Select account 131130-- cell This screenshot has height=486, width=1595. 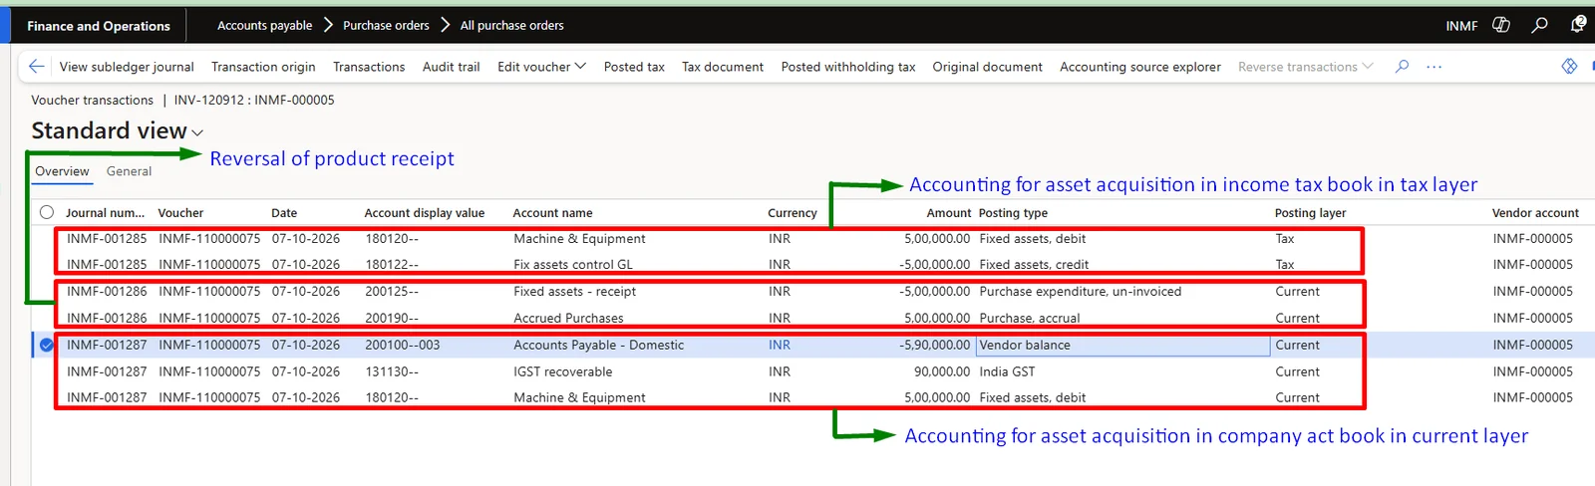click(x=392, y=371)
